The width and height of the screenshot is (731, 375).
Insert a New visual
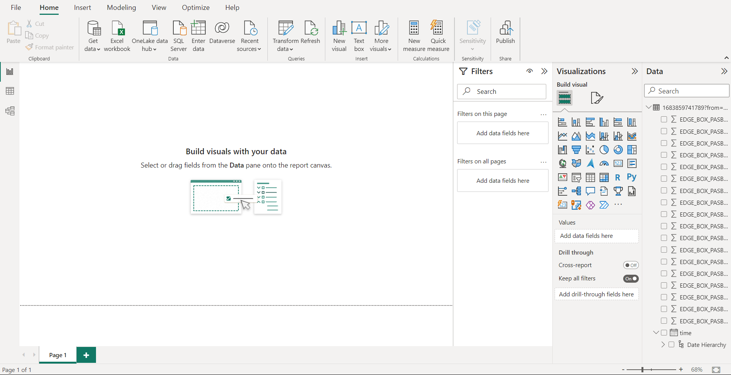click(339, 36)
